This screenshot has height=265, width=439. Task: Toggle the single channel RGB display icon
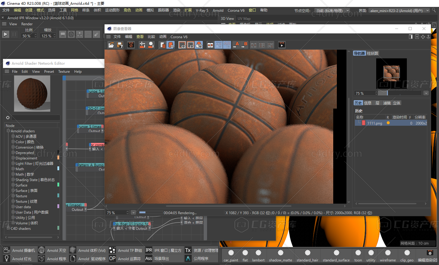(x=199, y=45)
